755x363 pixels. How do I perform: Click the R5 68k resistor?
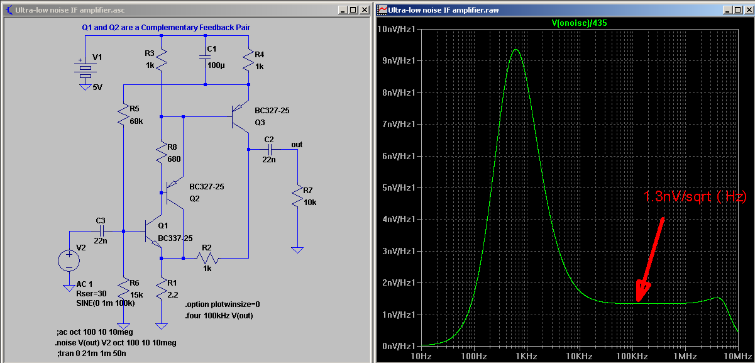pyautogui.click(x=124, y=115)
